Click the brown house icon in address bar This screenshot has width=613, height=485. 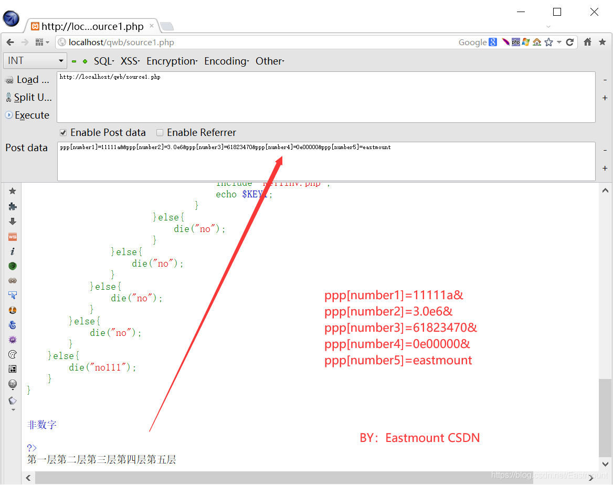pyautogui.click(x=537, y=42)
